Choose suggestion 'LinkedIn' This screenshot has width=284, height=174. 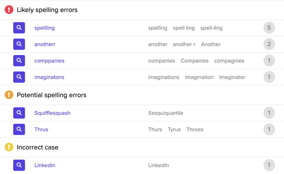pos(159,165)
